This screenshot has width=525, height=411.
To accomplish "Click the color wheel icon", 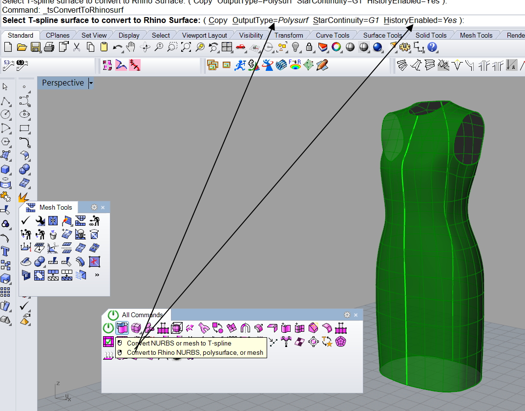I will tap(336, 47).
